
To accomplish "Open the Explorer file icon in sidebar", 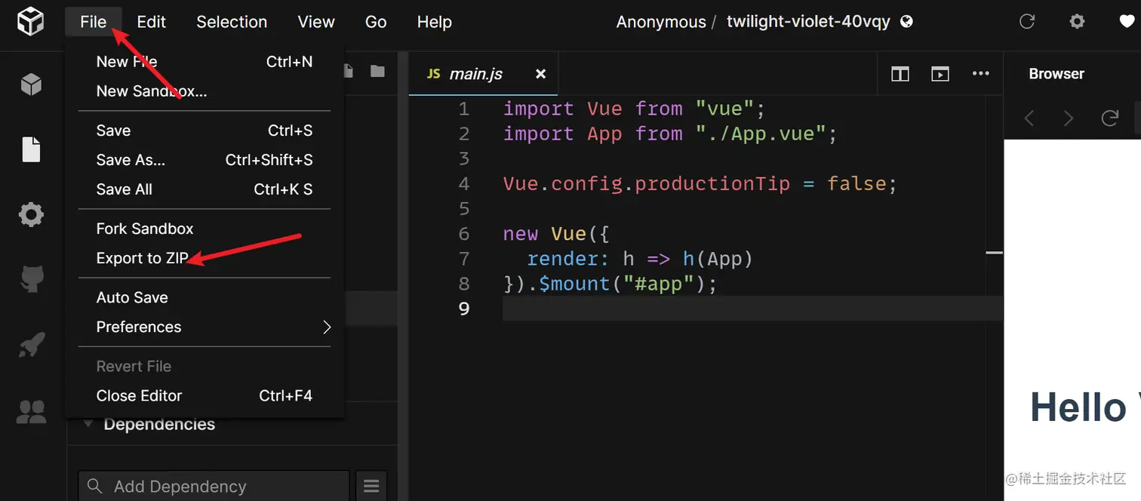I will click(x=31, y=149).
